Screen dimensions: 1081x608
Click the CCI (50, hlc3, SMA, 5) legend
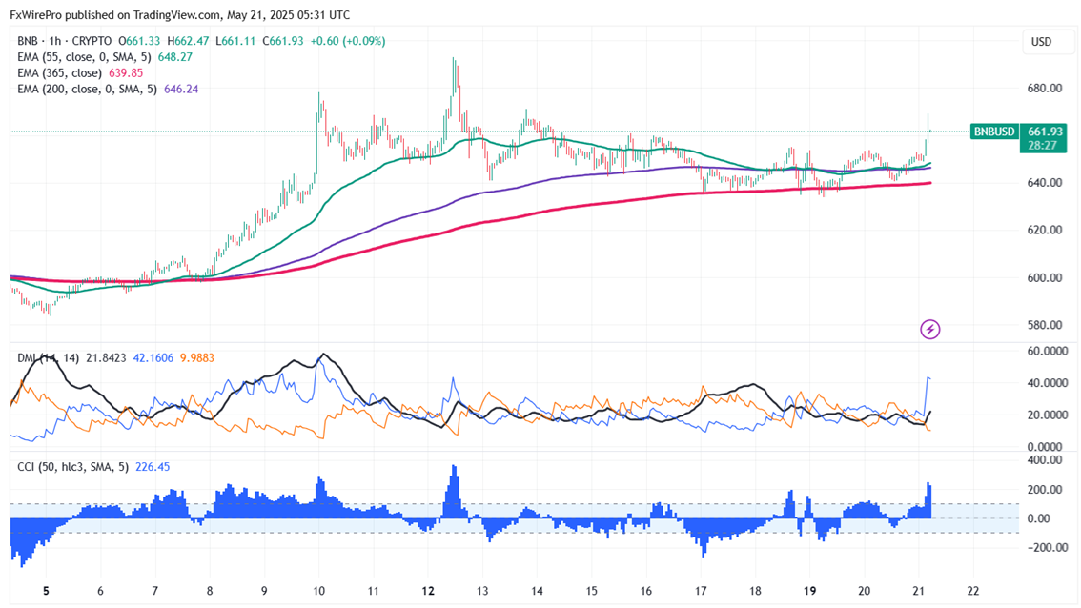point(73,467)
